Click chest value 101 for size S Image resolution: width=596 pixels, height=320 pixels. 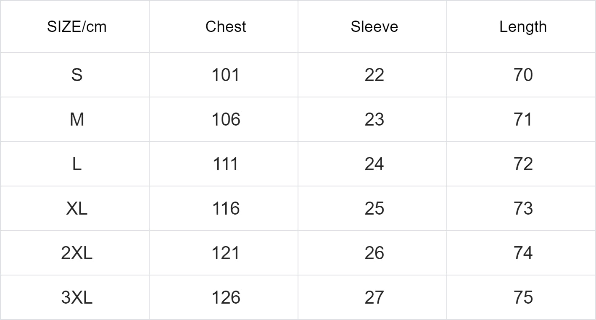[x=226, y=75]
